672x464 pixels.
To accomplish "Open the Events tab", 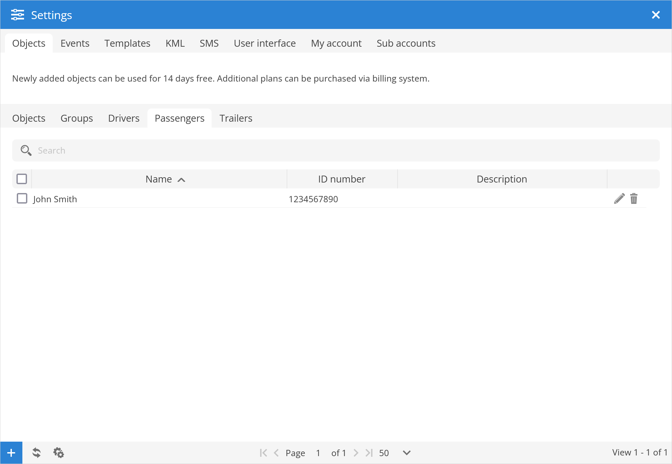I will click(x=75, y=43).
